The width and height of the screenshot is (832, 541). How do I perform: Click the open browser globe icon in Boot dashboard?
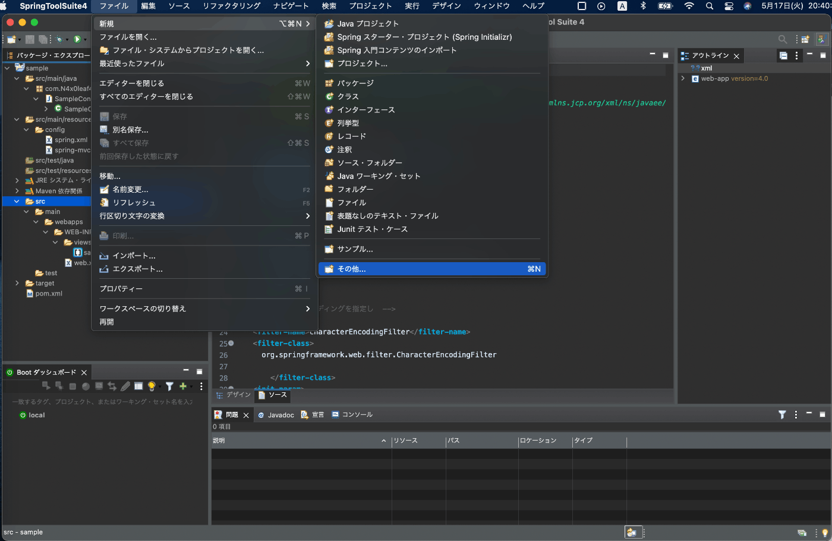(x=86, y=386)
